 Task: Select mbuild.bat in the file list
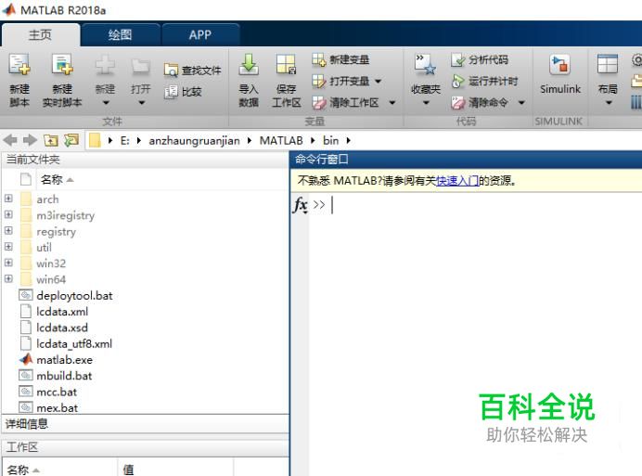tap(64, 376)
